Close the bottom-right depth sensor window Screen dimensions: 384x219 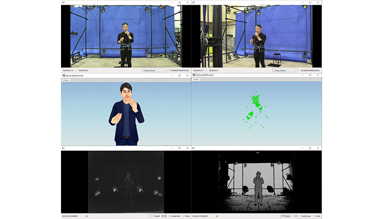[x=318, y=148]
